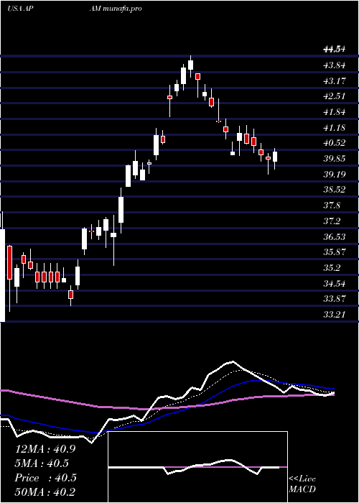This screenshot has width=359, height=503.
Task: Click the 41.18 price axis label
Action: (x=335, y=128)
